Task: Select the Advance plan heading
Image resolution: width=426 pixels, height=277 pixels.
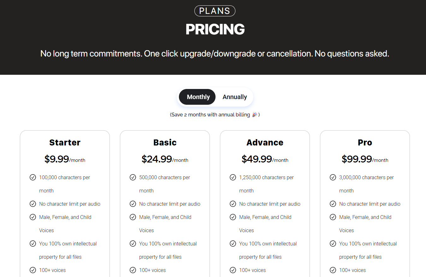Action: 265,143
